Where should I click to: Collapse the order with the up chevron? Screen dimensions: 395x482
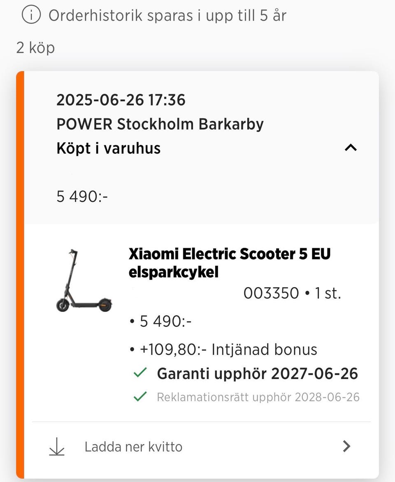tap(351, 147)
